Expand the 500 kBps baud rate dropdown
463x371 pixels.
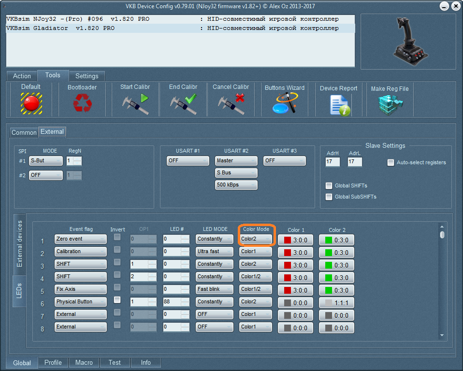(236, 185)
